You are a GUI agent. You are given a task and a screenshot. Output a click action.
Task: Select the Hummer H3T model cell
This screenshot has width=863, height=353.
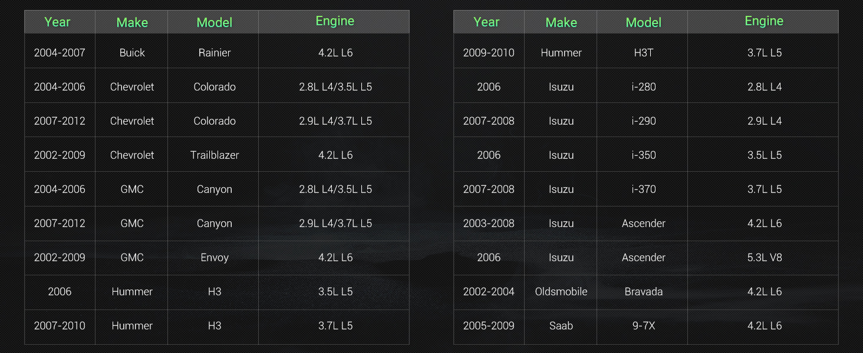[643, 52]
